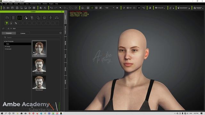Screen dimensions: 205x115
Task: Collapse the Hair Template tree node
Action: 4,41
